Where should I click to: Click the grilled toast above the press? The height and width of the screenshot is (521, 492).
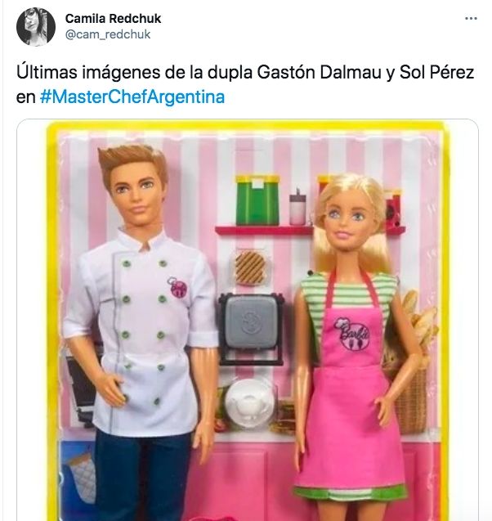pyautogui.click(x=250, y=268)
